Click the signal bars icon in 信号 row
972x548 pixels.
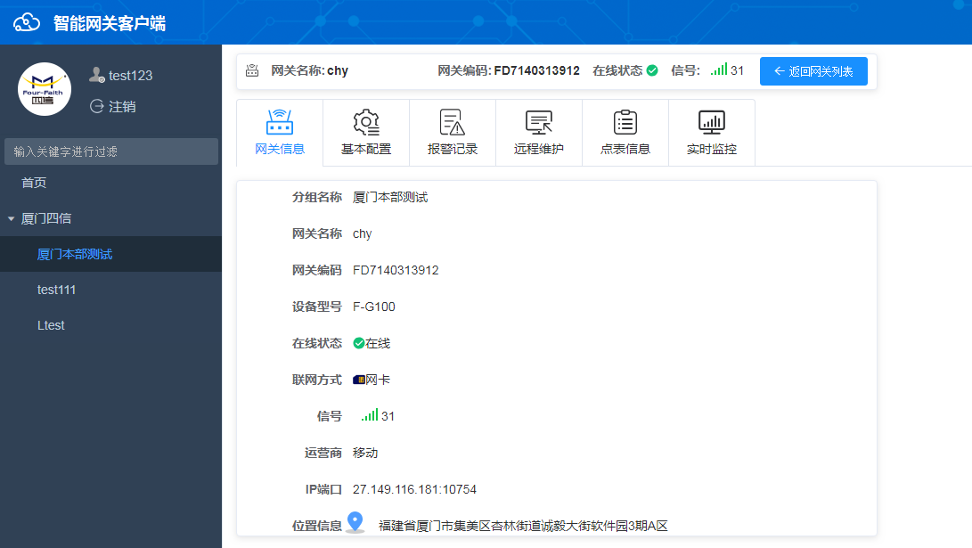coord(370,414)
